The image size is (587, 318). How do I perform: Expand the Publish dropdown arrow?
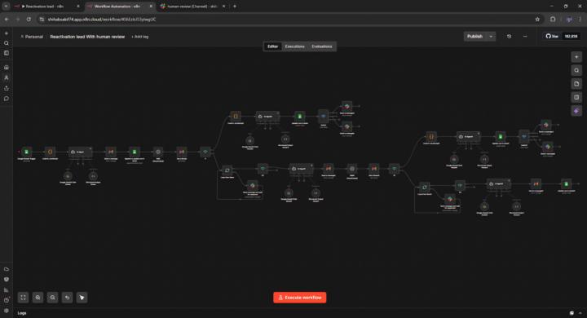coord(491,37)
